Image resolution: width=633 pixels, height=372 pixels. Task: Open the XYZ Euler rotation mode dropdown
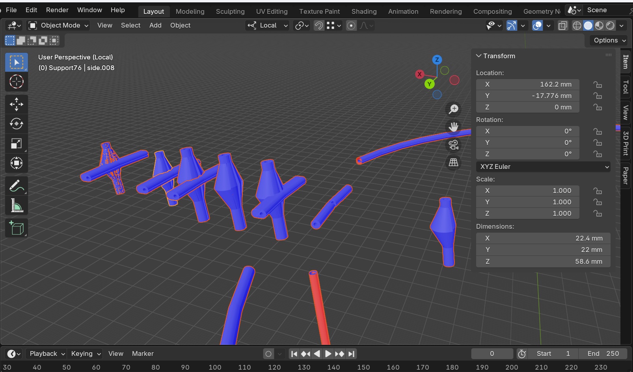click(x=543, y=167)
